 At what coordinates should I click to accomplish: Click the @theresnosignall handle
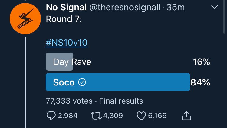124,7
